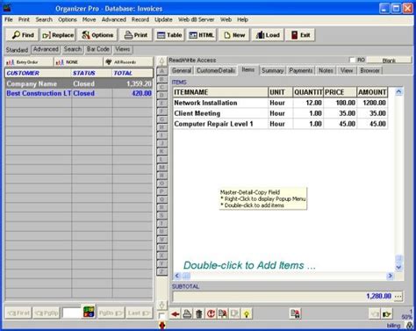Open the File menu
Image resolution: width=416 pixels, height=331 pixels.
9,19
